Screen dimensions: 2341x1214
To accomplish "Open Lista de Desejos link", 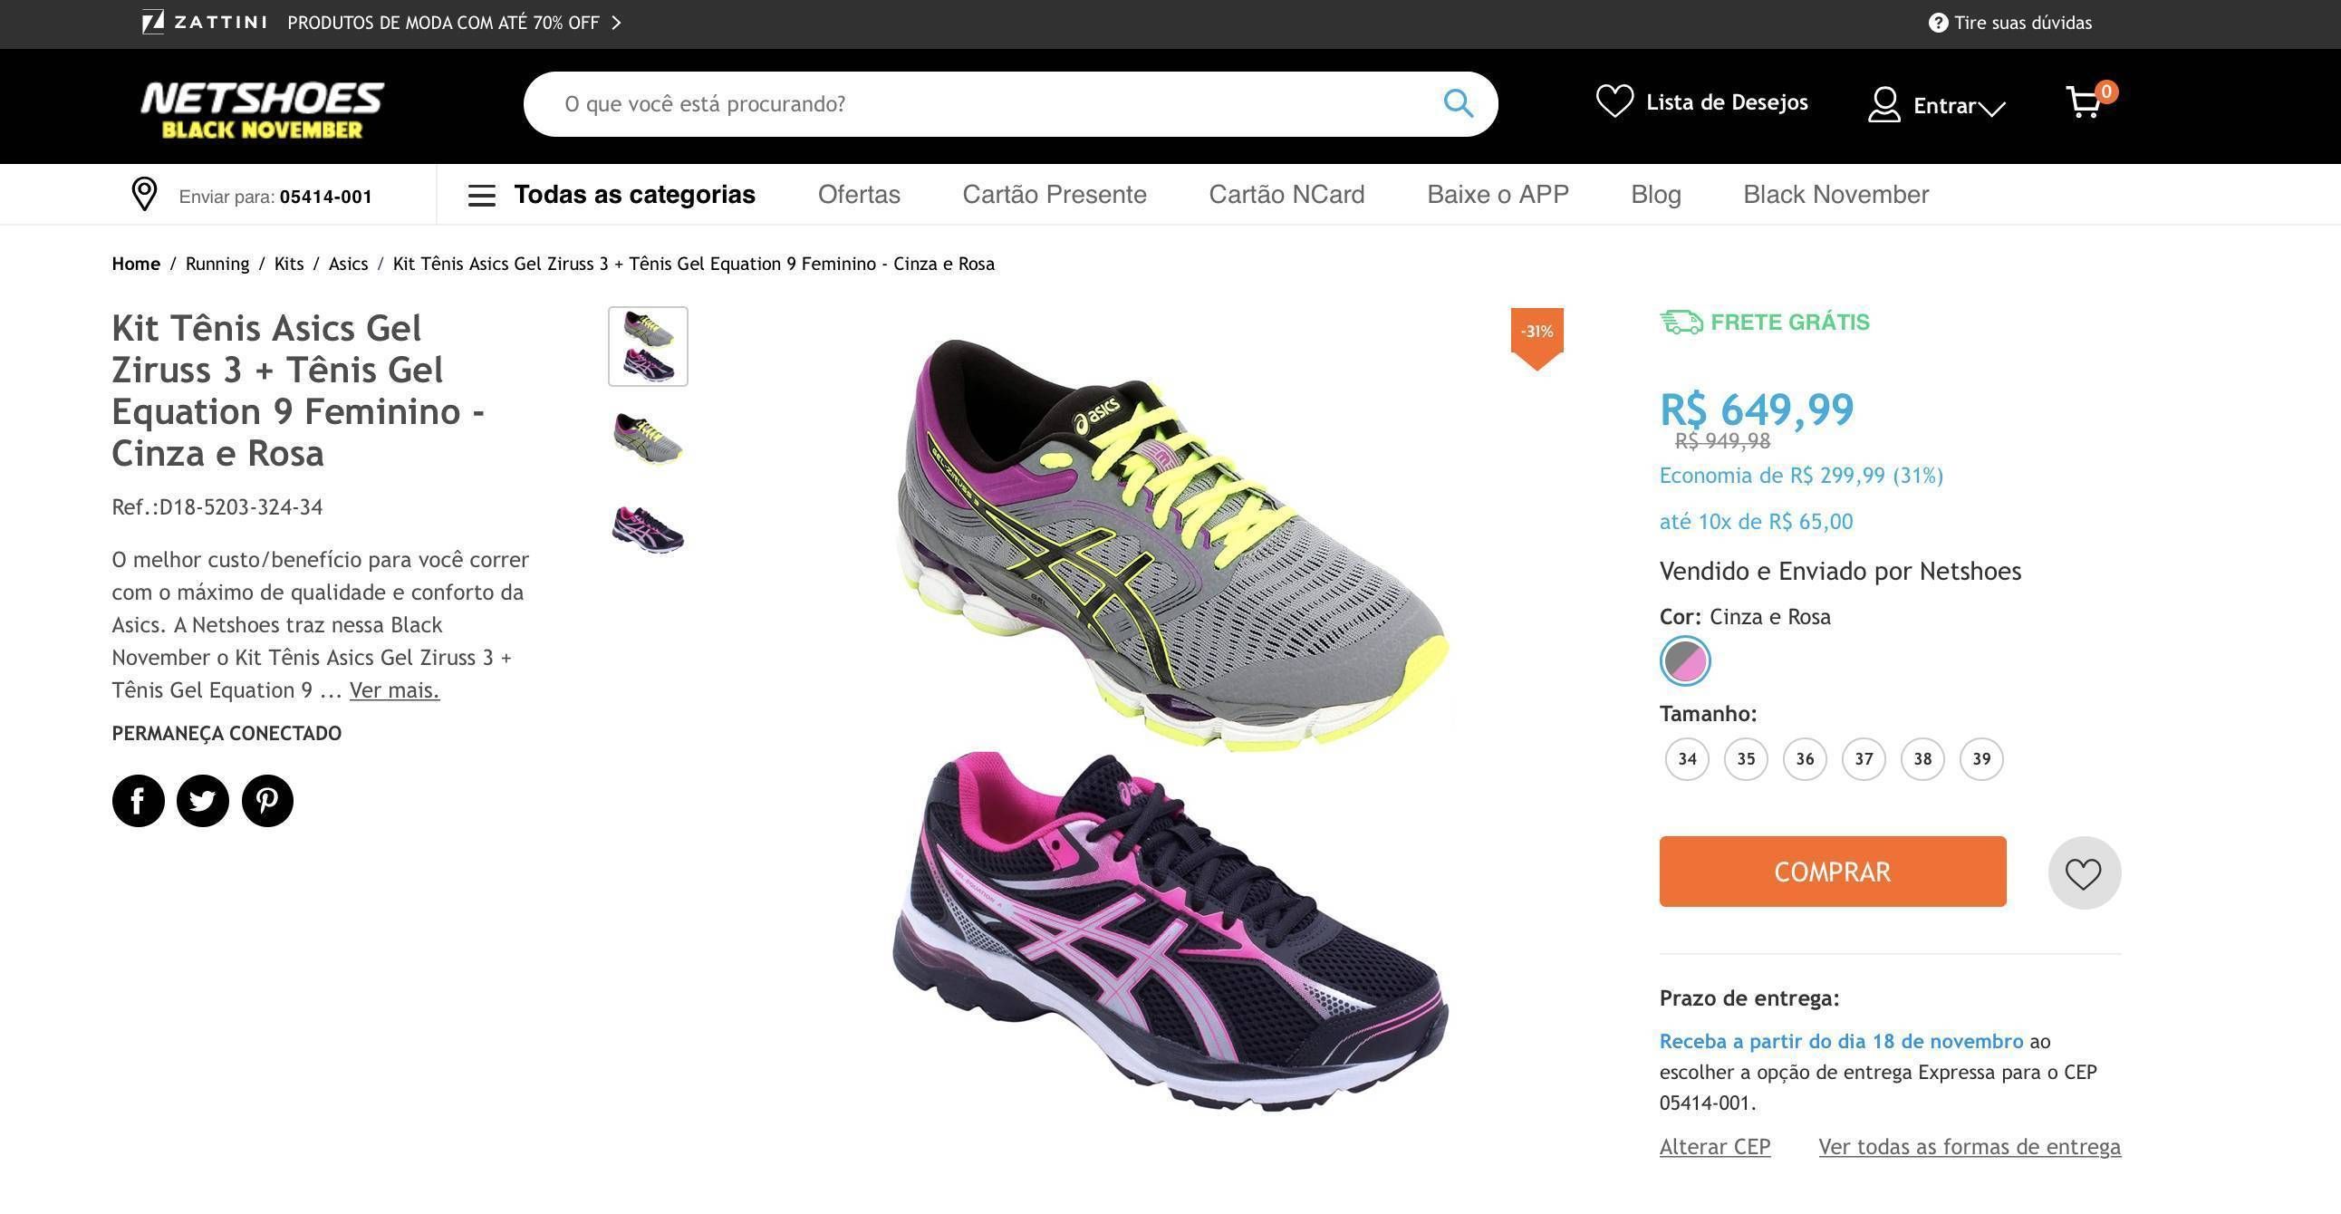I will (1727, 101).
